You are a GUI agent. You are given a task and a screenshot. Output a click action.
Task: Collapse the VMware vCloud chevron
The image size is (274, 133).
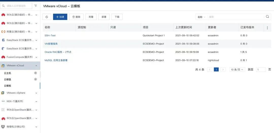tap(36, 66)
